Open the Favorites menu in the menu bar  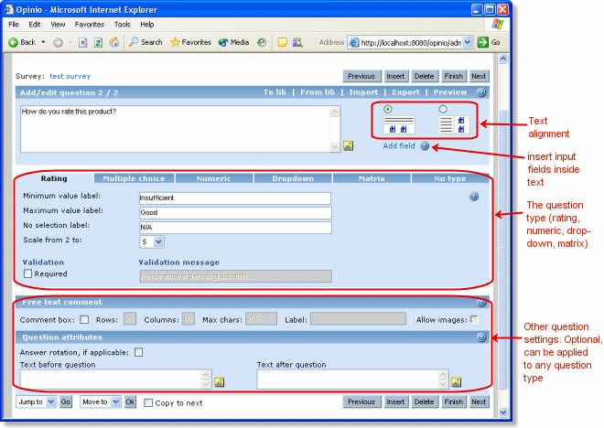pos(89,24)
